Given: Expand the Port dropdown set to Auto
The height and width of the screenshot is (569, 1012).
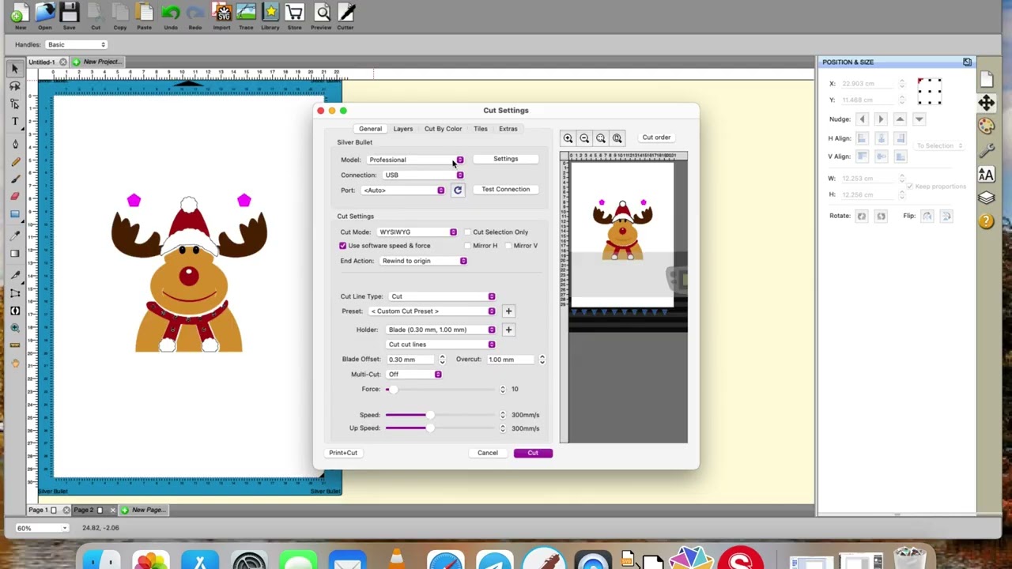Looking at the screenshot, I should 404,190.
